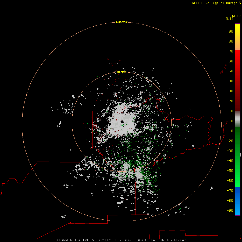Click the -60 value on the velocity scale

[230, 181]
